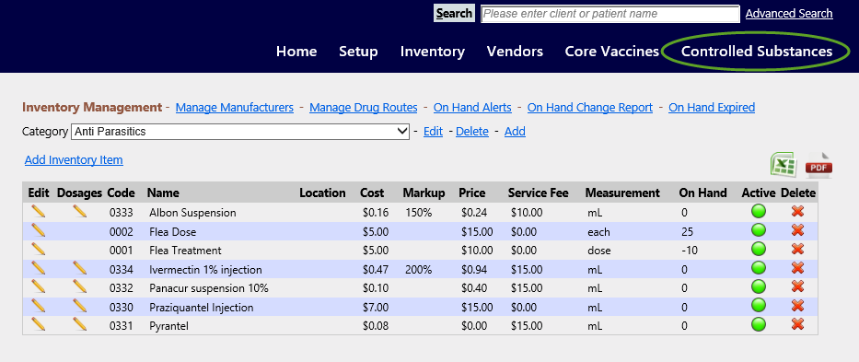Toggle active status for Pyrantel

[x=759, y=325]
